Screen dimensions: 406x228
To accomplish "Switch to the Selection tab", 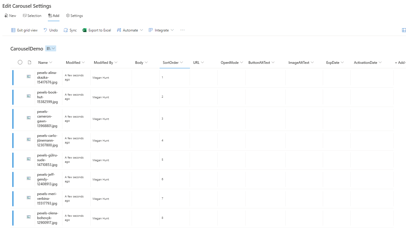I will (32, 16).
